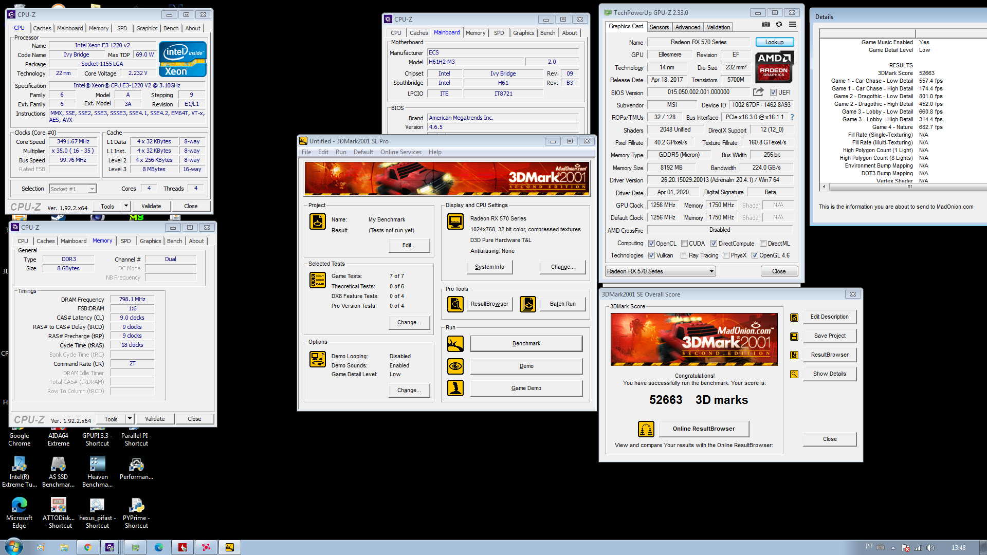Switch to the Advanced tab in GPU-Z

click(x=688, y=27)
